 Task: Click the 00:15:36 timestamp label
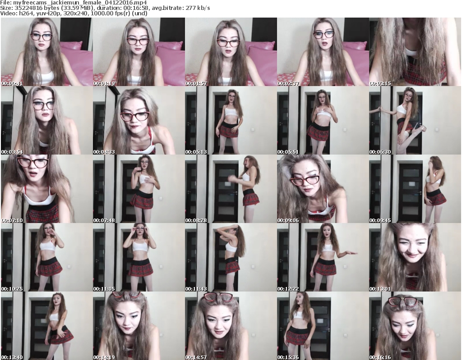(x=288, y=357)
